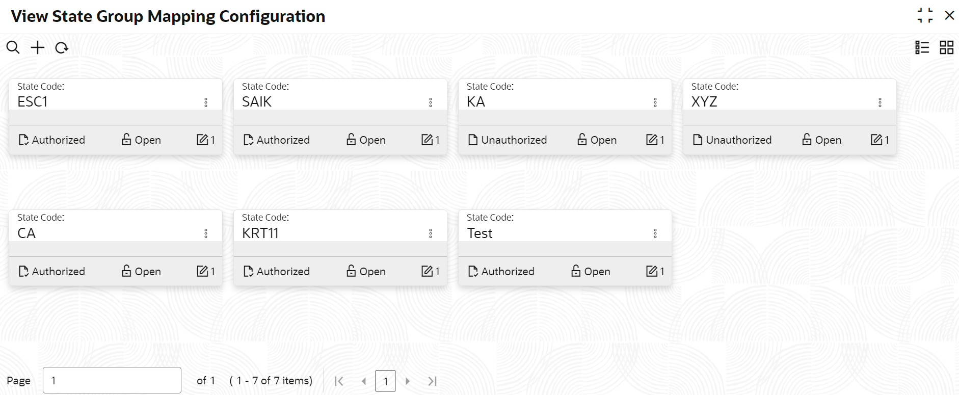Select page 1 button in pagination
Image resolution: width=959 pixels, height=395 pixels.
[385, 381]
